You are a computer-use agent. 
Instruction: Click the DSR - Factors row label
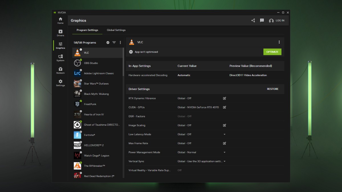click(137, 116)
